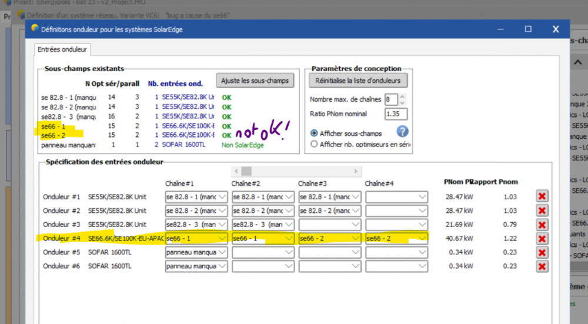Image resolution: width=588 pixels, height=324 pixels.
Task: Click the Ratio PNom nominal input field
Action: (395, 113)
